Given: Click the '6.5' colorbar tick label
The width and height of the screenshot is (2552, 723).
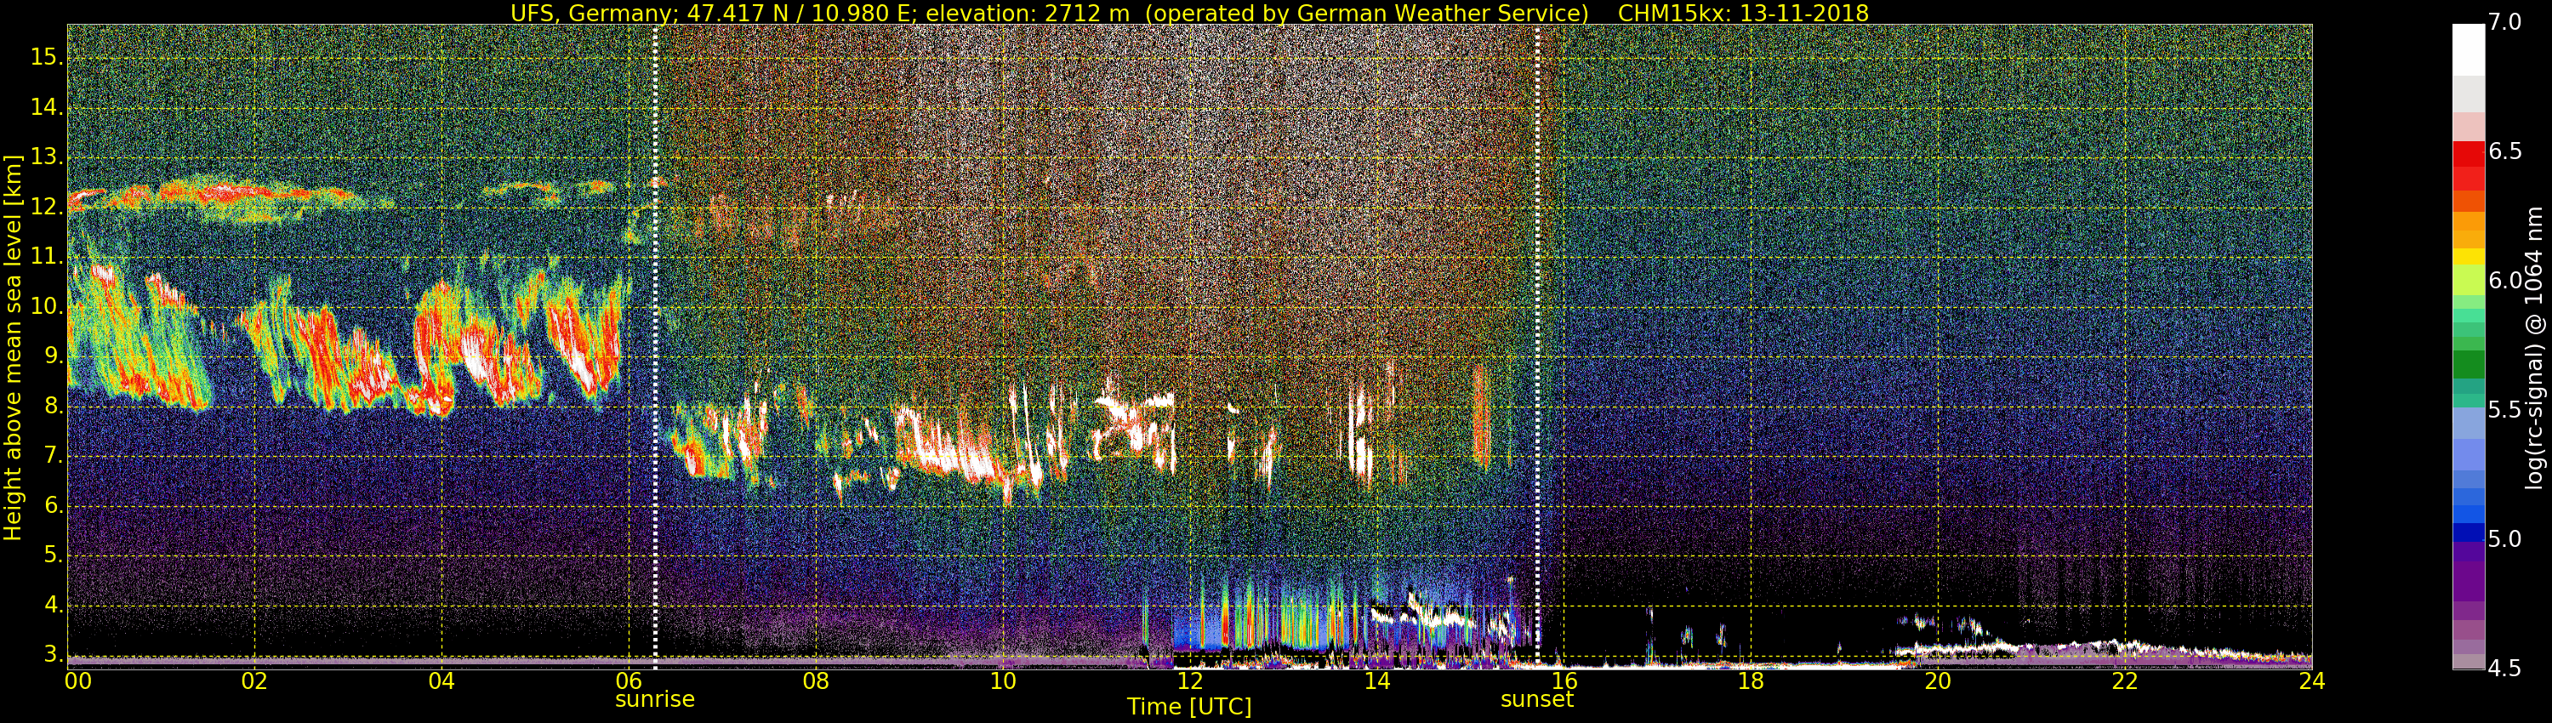Looking at the screenshot, I should (2504, 151).
